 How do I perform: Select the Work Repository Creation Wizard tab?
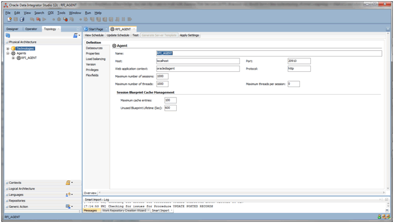coord(125,211)
